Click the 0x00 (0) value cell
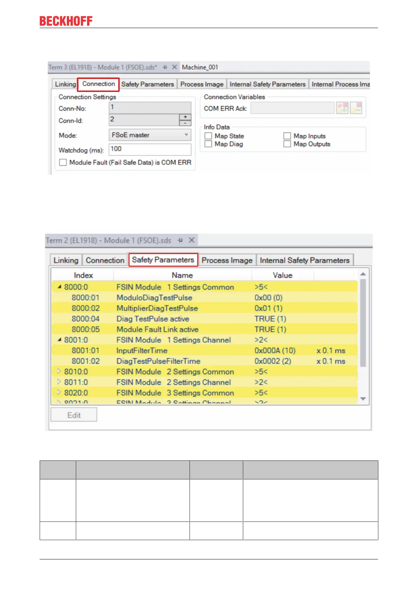Screen dimensions: 418x591 coord(268,298)
